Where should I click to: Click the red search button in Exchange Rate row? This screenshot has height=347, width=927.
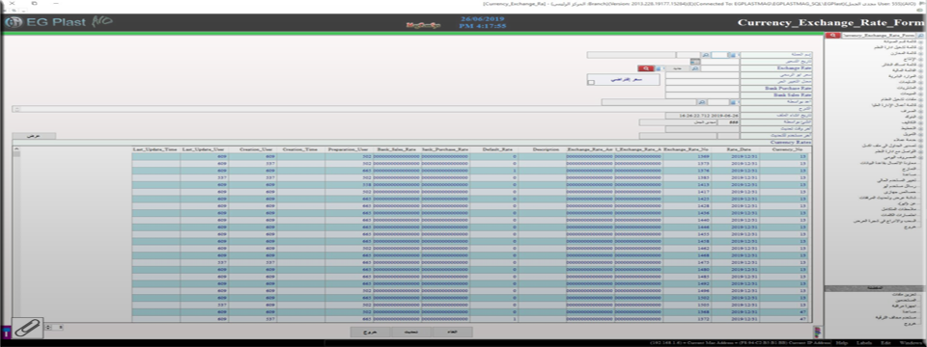(x=646, y=68)
